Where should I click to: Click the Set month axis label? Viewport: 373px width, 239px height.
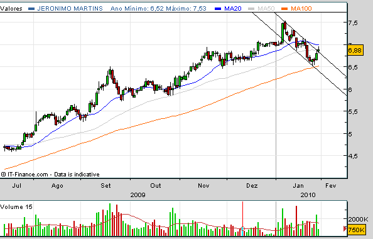[x=105, y=186]
